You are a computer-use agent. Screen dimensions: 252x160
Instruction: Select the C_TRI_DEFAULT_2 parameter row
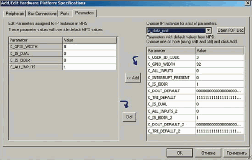click(x=171, y=131)
